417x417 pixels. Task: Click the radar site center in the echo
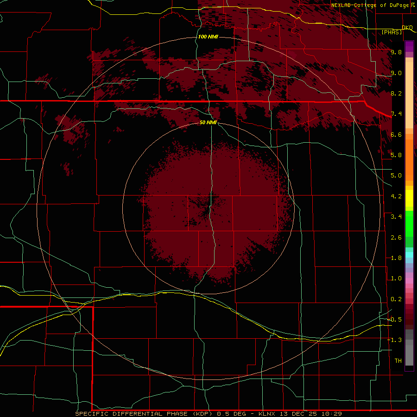point(208,208)
